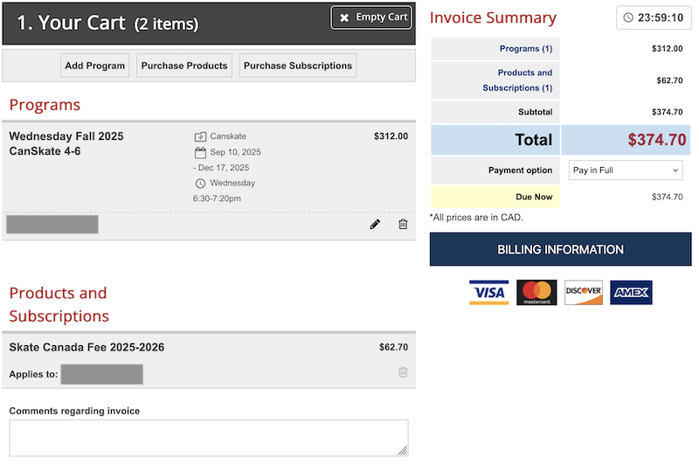Expand the Payment option dropdown
Screen dimensions: 699x465
[x=626, y=170]
